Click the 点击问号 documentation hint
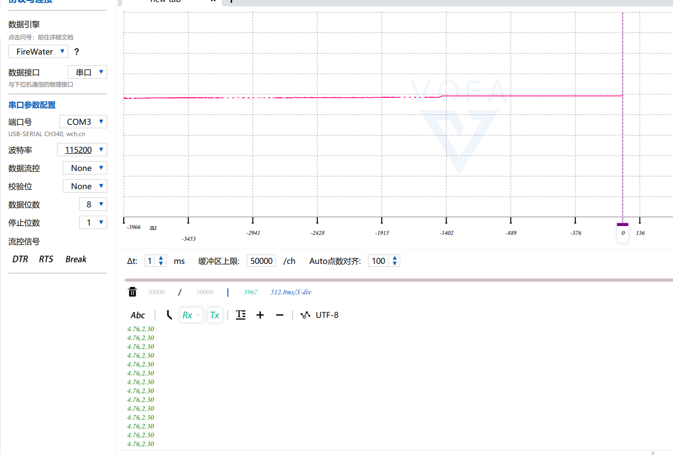Viewport: 673px width, 455px height. [41, 37]
